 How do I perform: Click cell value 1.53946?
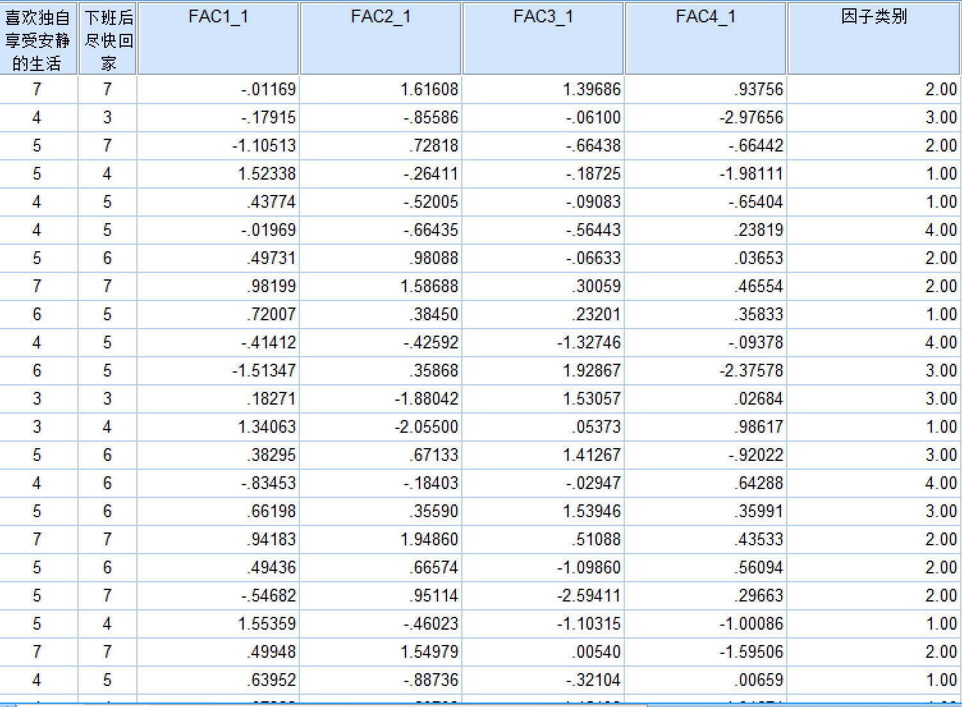pyautogui.click(x=592, y=511)
